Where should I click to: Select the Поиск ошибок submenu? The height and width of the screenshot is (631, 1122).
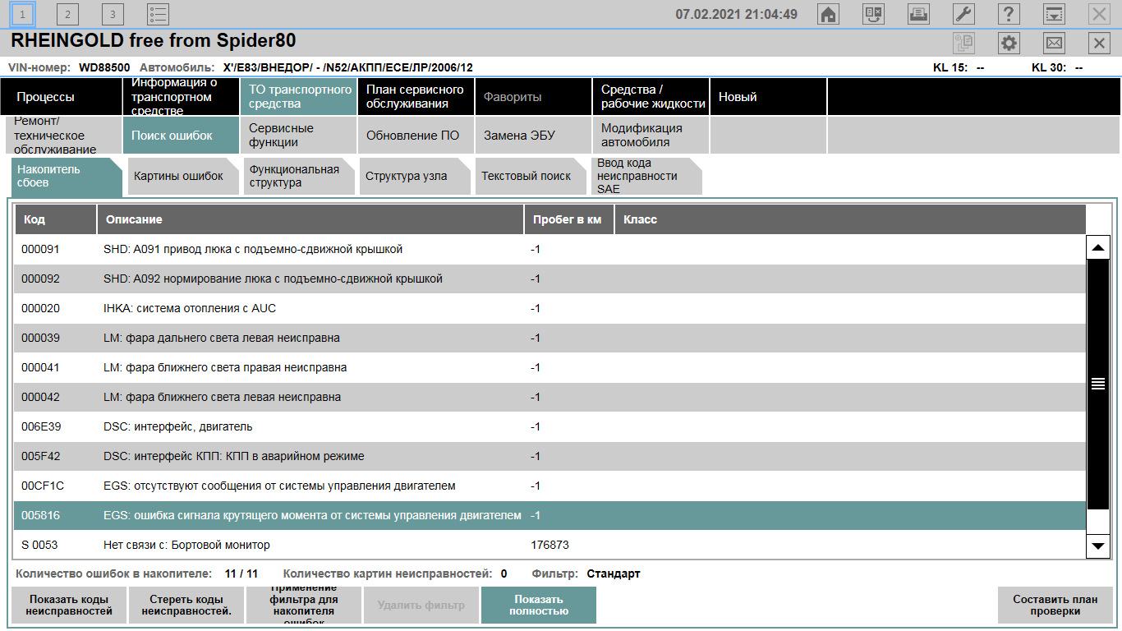[181, 136]
